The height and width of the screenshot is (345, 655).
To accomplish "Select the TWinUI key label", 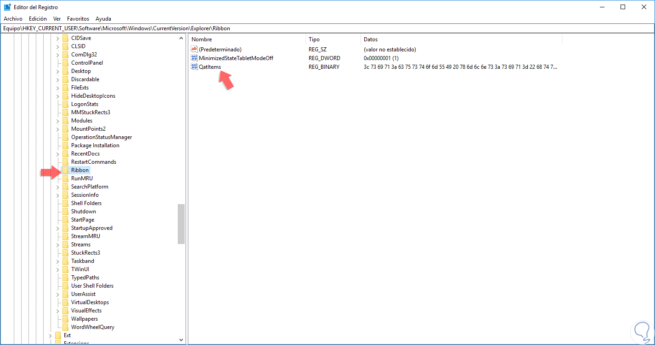I will (80, 269).
